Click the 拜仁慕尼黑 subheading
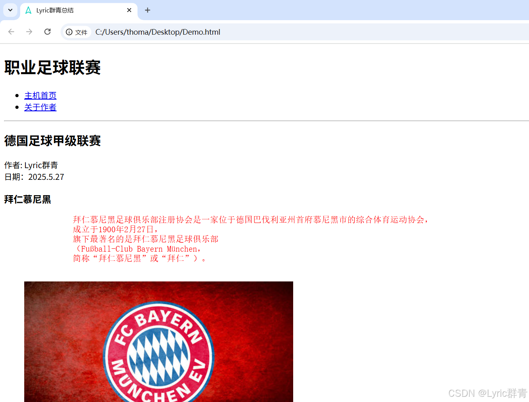This screenshot has height=402, width=529. (x=27, y=200)
